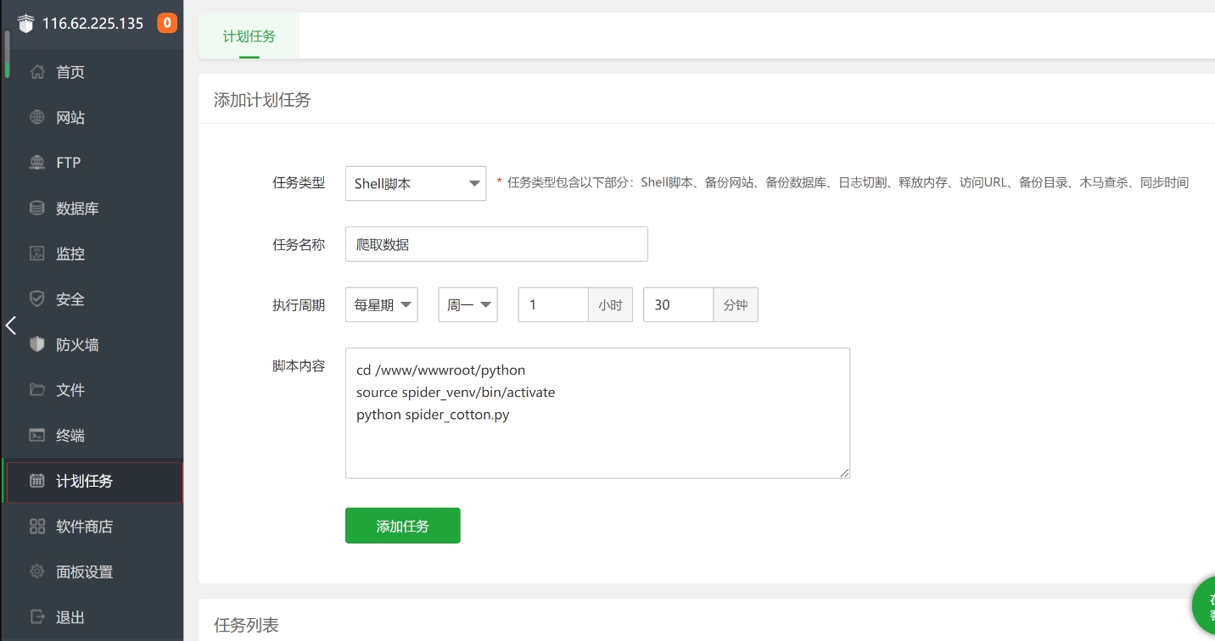Expand the 周一 weekday dropdown
Viewport: 1215px width, 641px height.
point(468,305)
